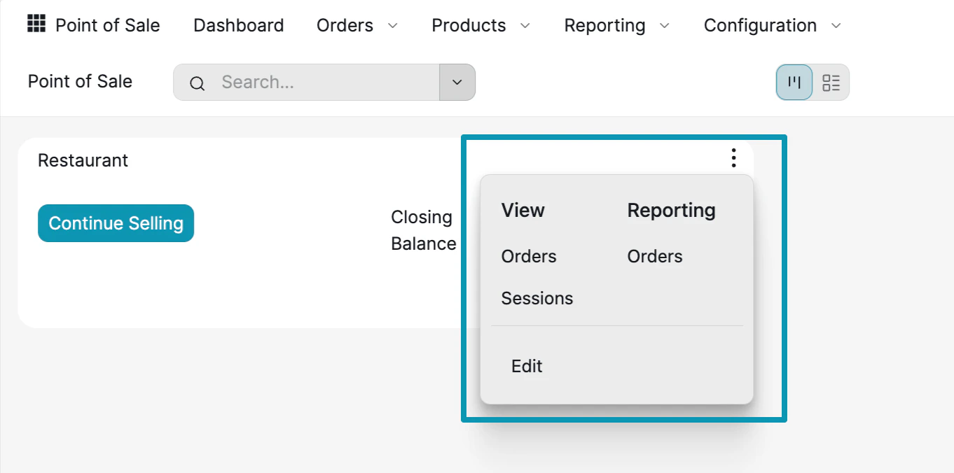Select Orders under the Reporting section
The image size is (954, 473).
click(654, 256)
